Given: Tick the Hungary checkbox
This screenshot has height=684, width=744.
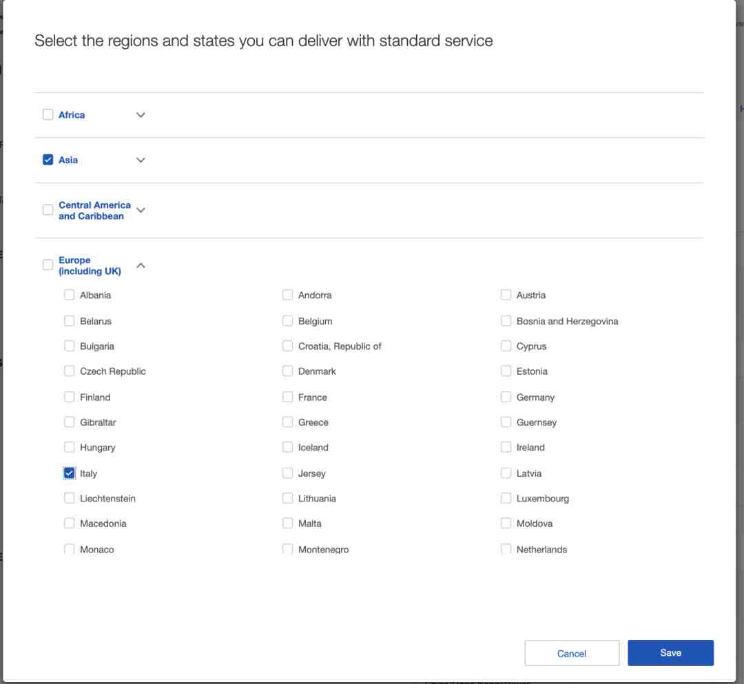Looking at the screenshot, I should click(x=70, y=447).
